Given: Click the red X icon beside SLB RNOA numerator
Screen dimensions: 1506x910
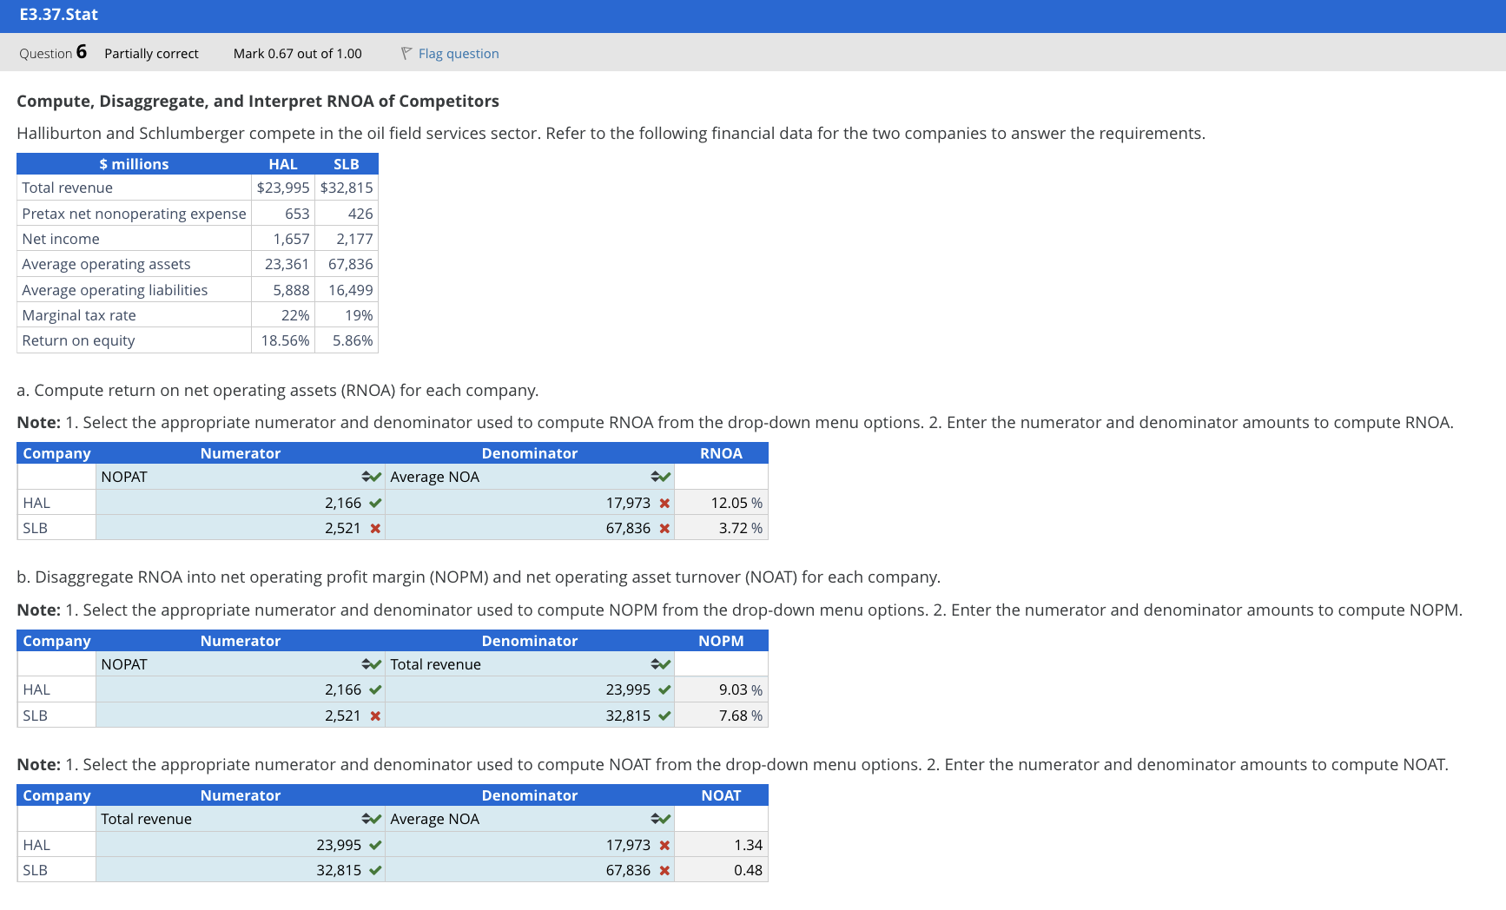Looking at the screenshot, I should [375, 528].
